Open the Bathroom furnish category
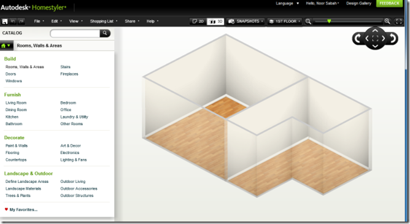Image resolution: width=410 pixels, height=224 pixels. 14,124
